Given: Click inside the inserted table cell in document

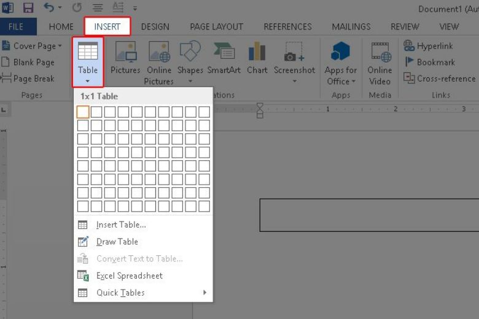Looking at the screenshot, I should click(369, 215).
